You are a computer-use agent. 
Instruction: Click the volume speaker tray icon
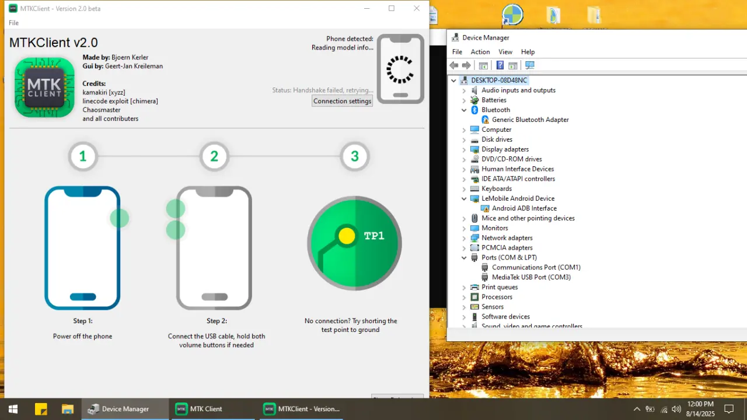pos(676,409)
